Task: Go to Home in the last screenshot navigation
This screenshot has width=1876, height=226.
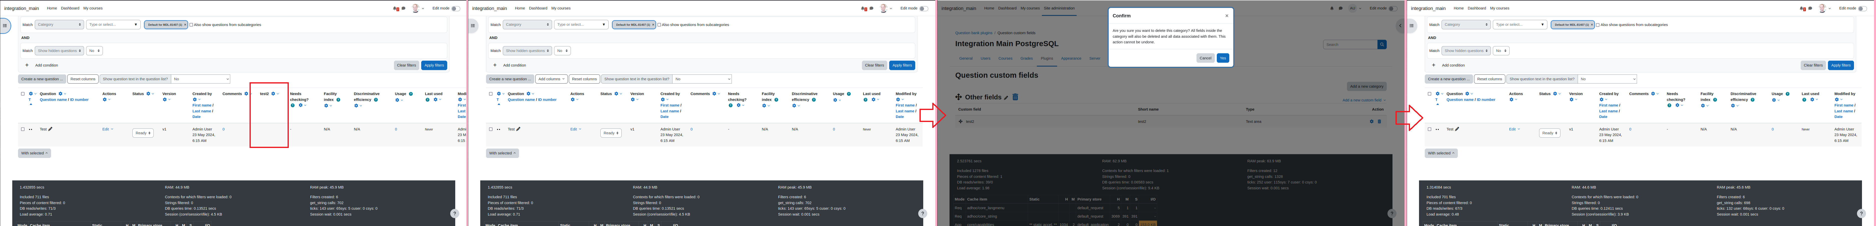Action: point(1459,8)
